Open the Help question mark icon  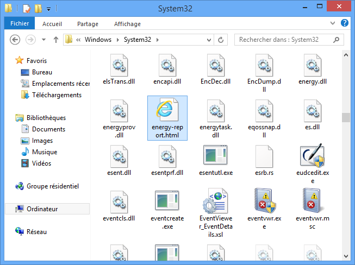point(345,23)
